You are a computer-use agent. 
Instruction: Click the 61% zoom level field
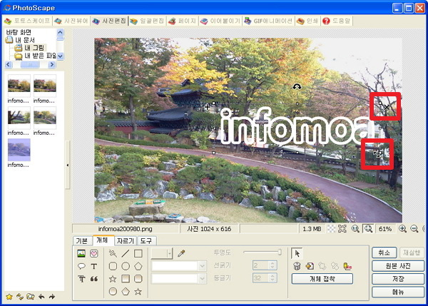pyautogui.click(x=385, y=229)
